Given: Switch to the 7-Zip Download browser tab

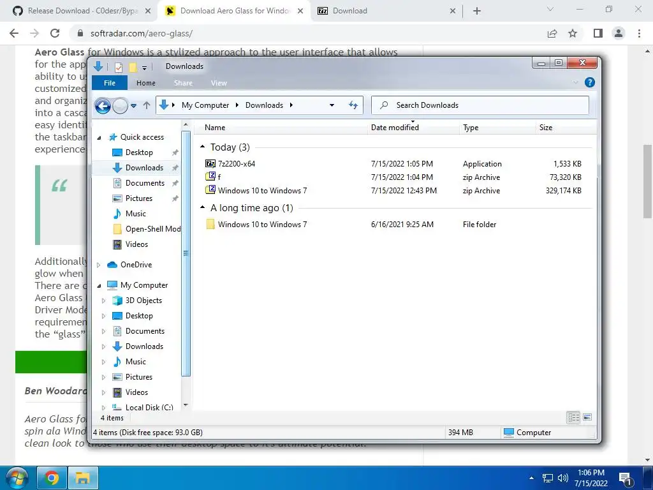Looking at the screenshot, I should [x=386, y=11].
